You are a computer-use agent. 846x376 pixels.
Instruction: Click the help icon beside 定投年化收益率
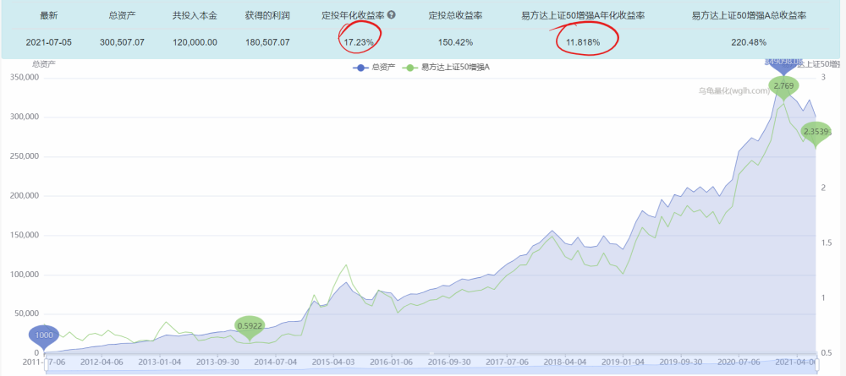click(x=392, y=15)
